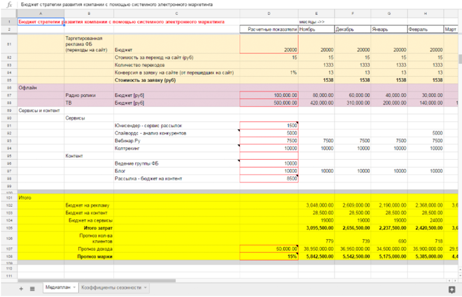
Task: Select the Февраль month header cell
Action: coord(426,29)
